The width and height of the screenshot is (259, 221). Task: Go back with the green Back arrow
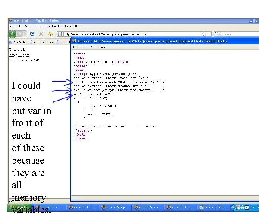(x=13, y=34)
